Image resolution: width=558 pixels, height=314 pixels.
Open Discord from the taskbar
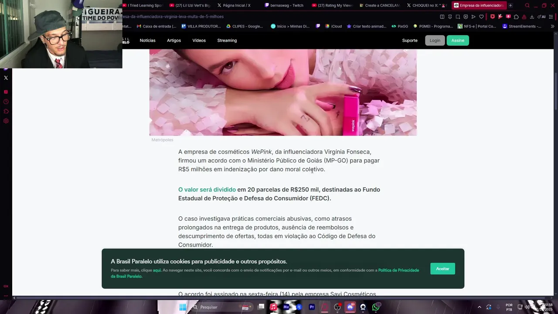350,307
